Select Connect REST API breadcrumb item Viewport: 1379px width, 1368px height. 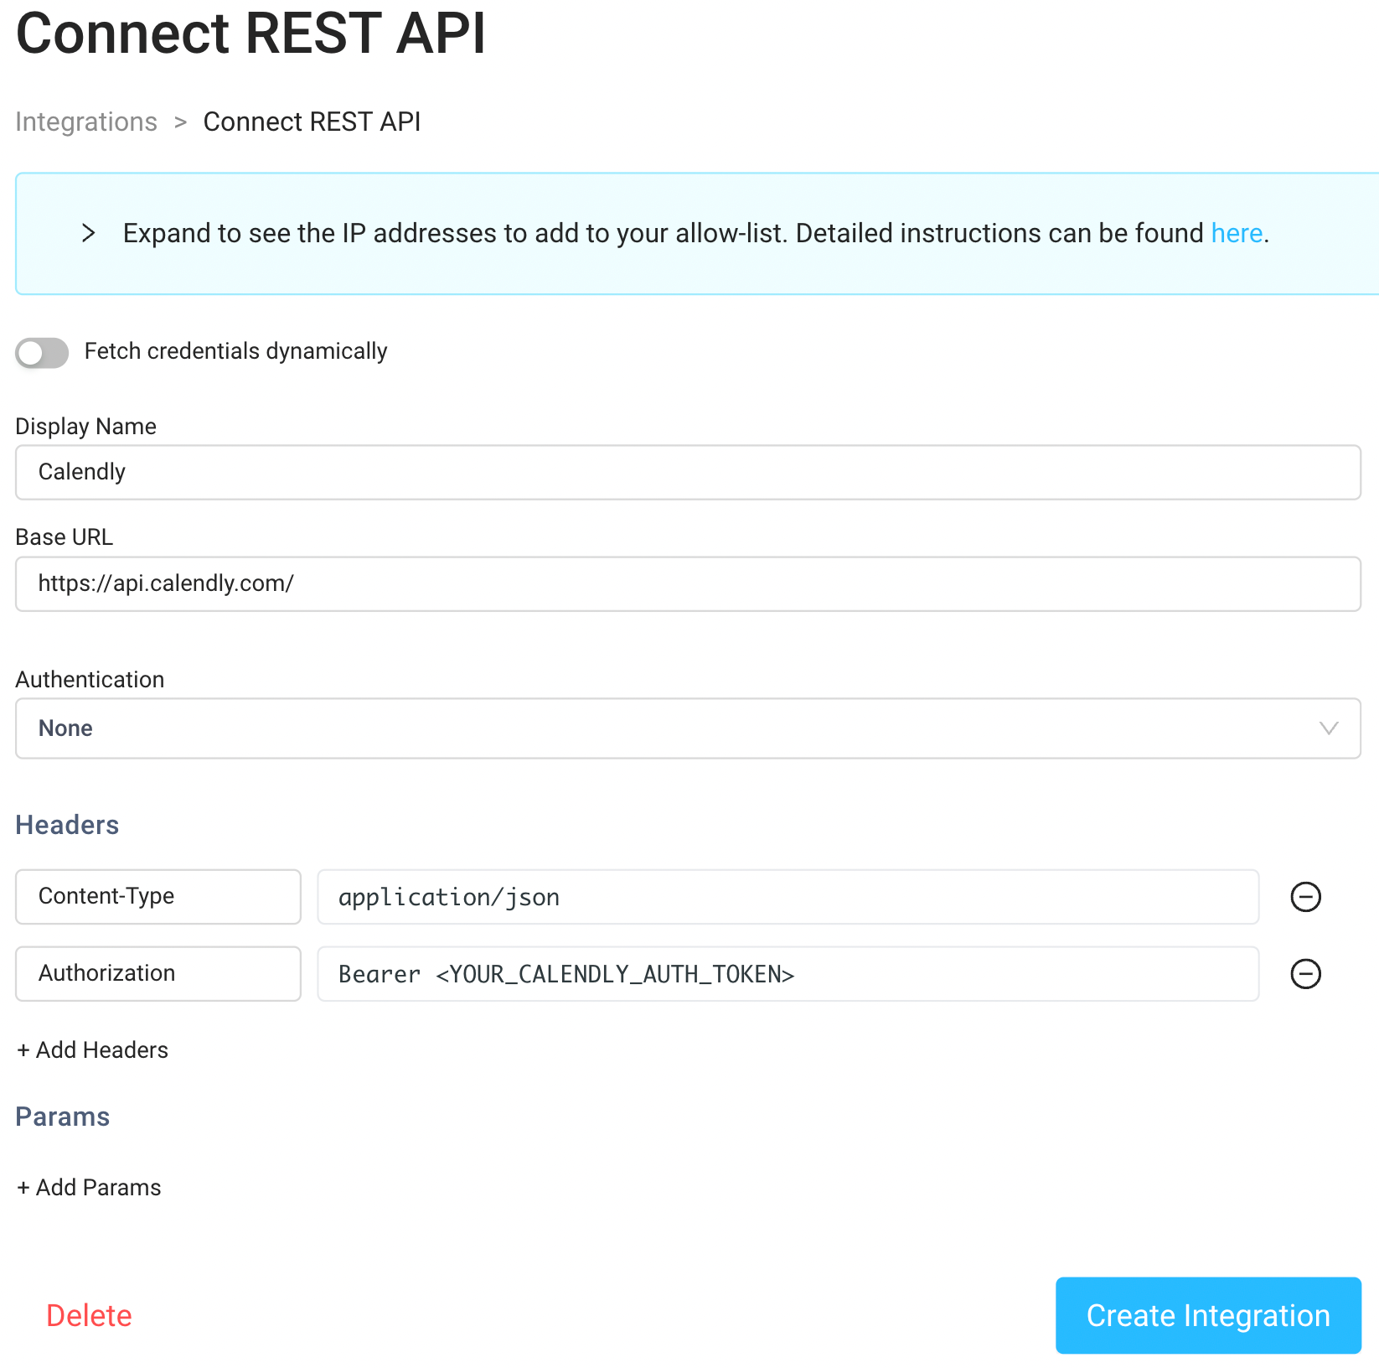tap(312, 122)
